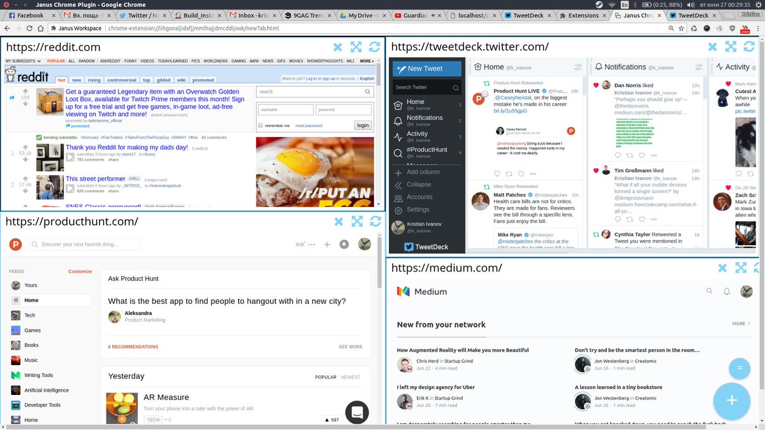Switch reddit sorting to the new tab
Image resolution: width=765 pixels, height=430 pixels.
76,80
